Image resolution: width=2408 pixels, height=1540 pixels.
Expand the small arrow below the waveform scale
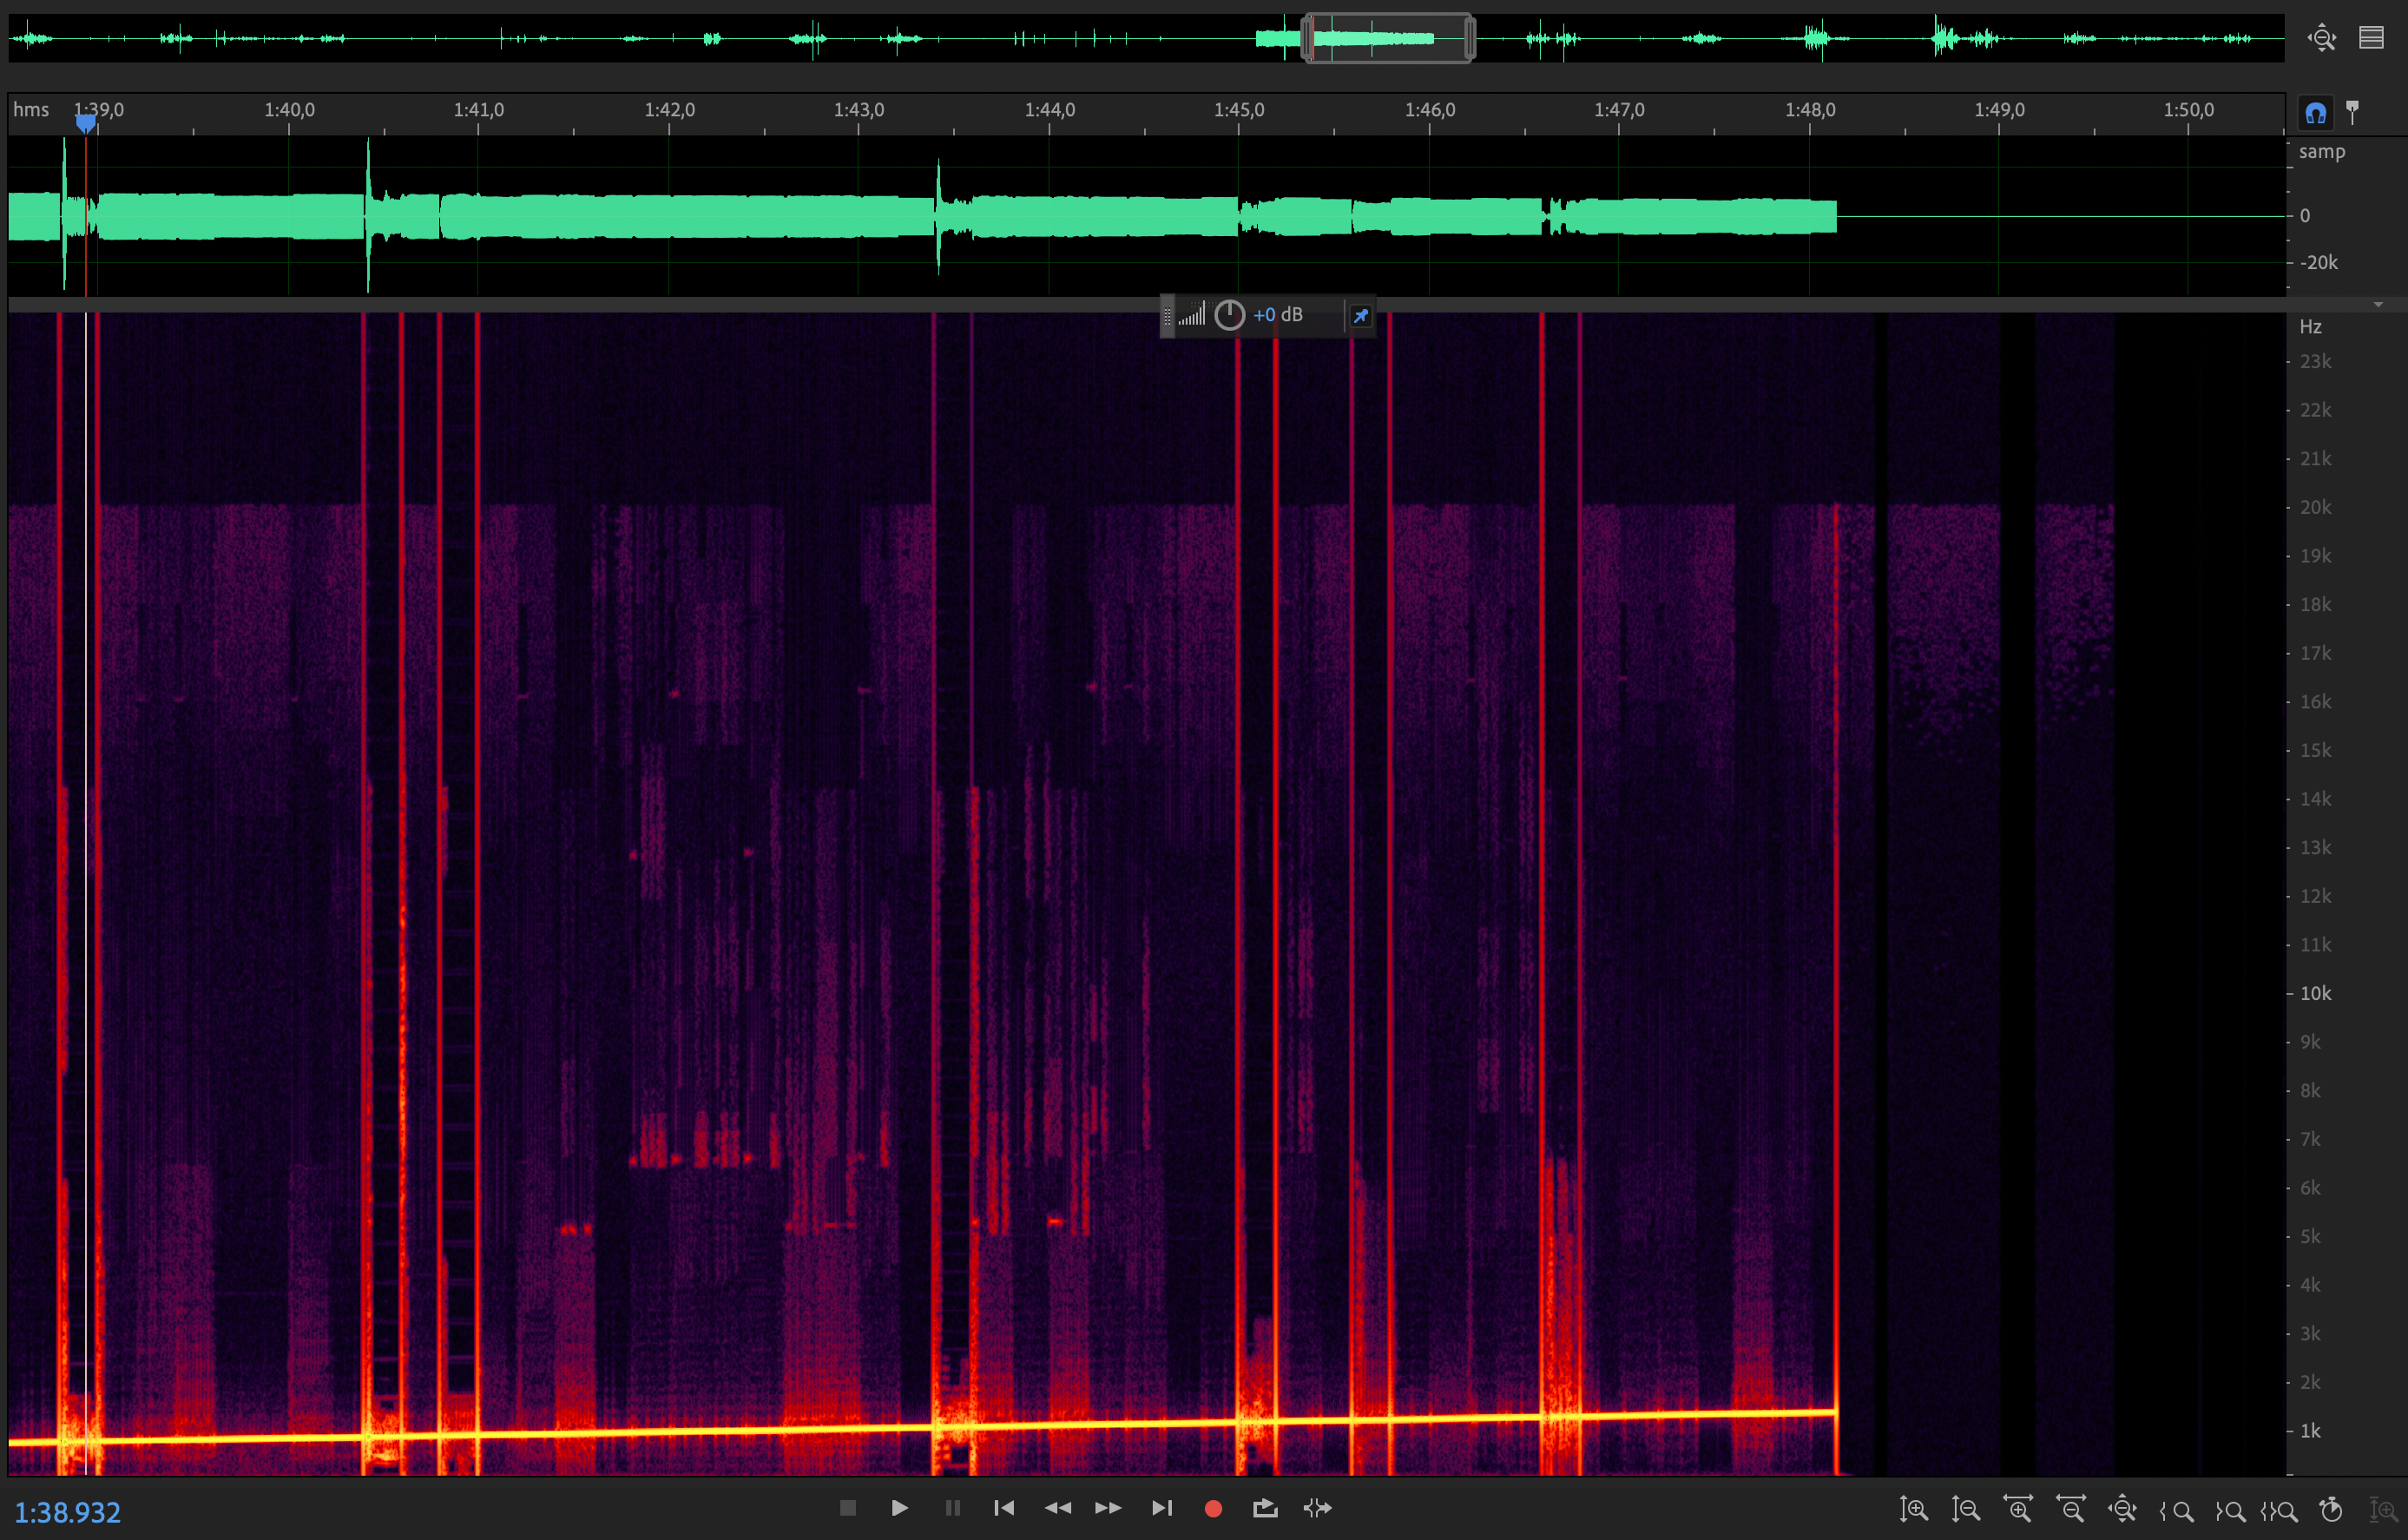pyautogui.click(x=2378, y=304)
